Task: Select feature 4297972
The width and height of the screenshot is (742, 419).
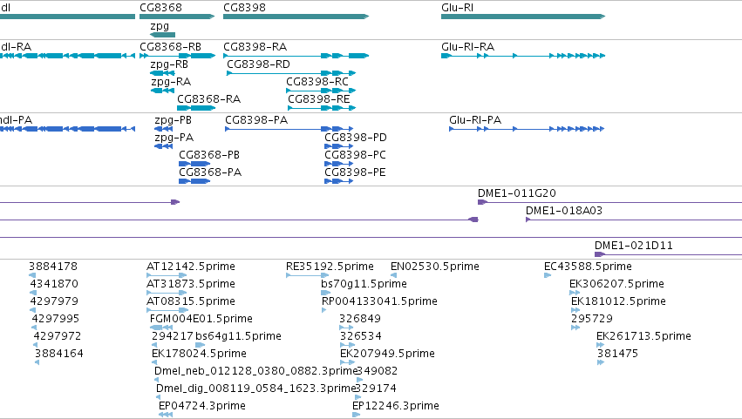Action: 58,337
